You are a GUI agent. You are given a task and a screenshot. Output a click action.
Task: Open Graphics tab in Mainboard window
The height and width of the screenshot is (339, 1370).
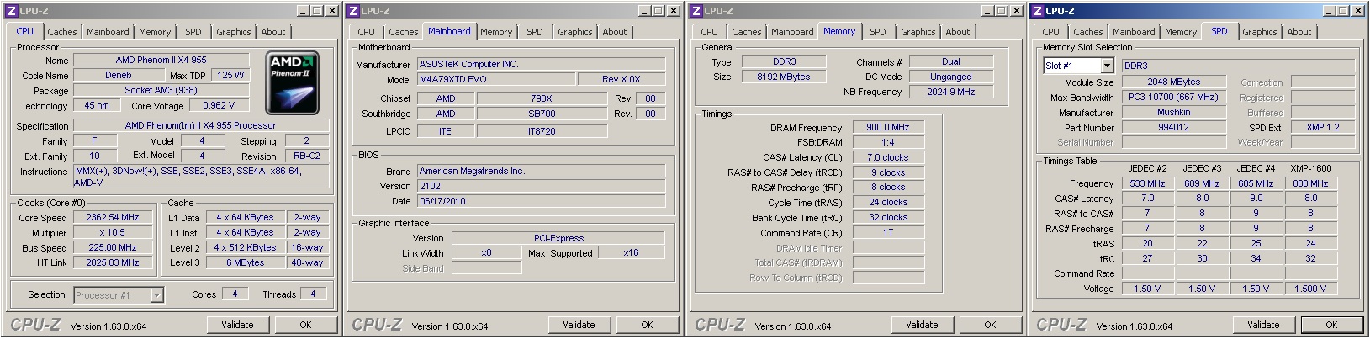click(575, 32)
